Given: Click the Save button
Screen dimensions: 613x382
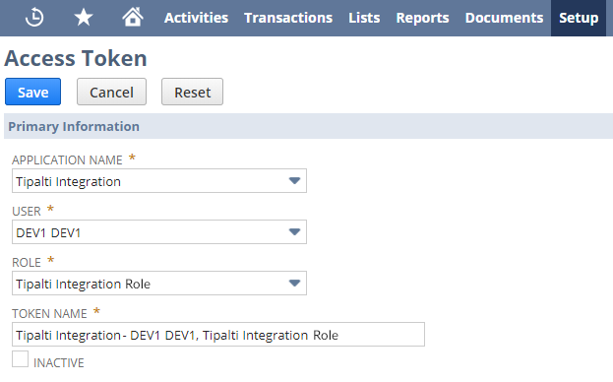Looking at the screenshot, I should (x=32, y=92).
